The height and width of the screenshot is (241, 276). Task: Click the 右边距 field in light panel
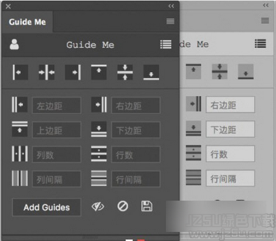coord(230,105)
